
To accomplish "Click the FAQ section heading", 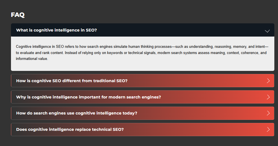I will coord(18,15).
